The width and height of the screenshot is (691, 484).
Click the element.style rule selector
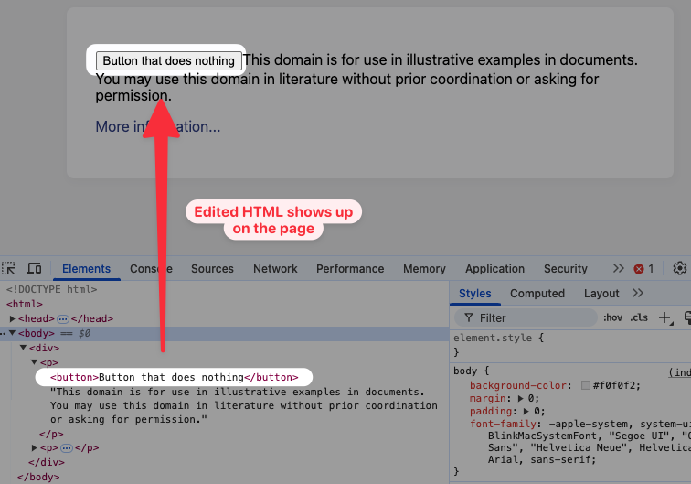(493, 338)
